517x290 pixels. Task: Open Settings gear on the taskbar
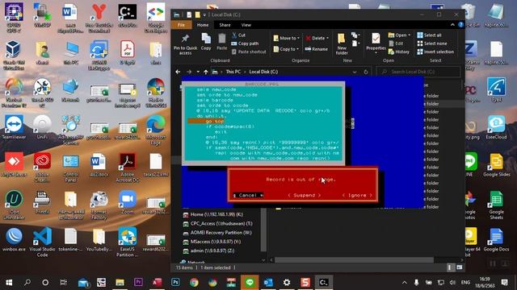[x=287, y=282]
